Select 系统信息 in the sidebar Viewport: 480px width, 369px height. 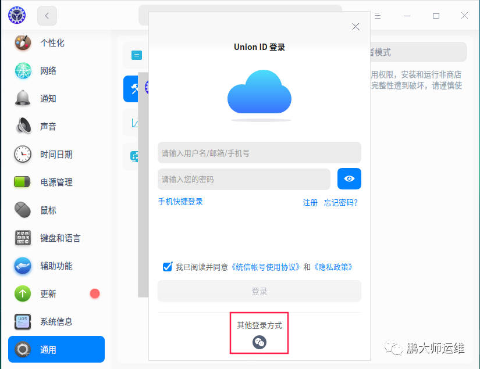point(56,321)
